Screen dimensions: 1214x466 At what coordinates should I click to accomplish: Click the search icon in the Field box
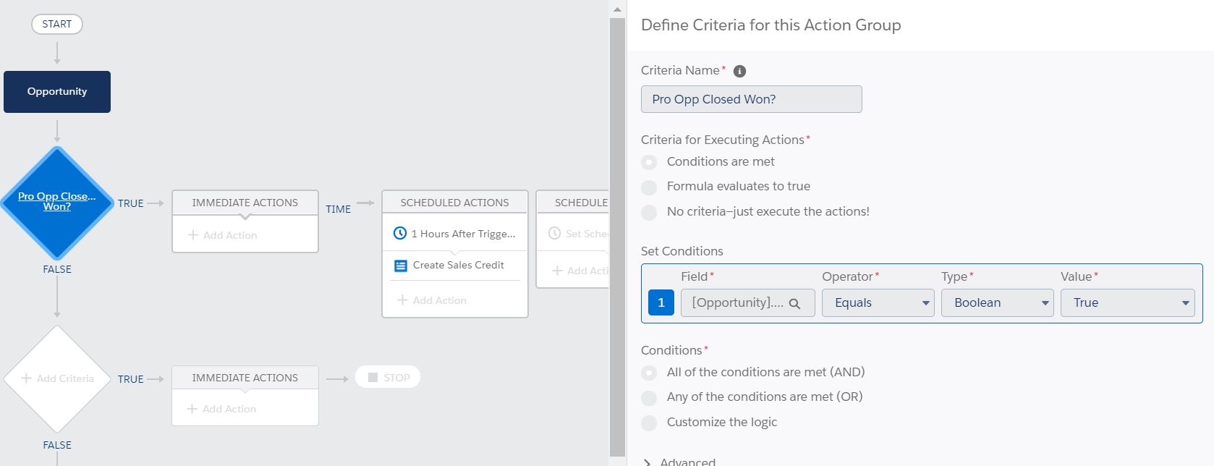794,304
